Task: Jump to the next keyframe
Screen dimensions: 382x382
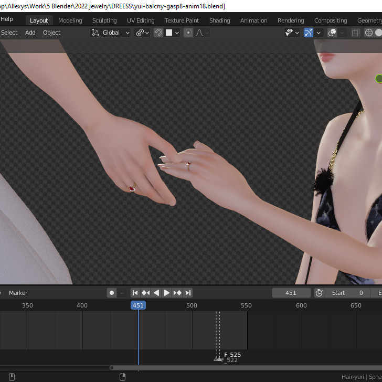Action: point(177,293)
